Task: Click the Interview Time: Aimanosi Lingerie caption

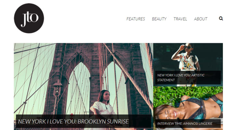Action: (x=185, y=123)
